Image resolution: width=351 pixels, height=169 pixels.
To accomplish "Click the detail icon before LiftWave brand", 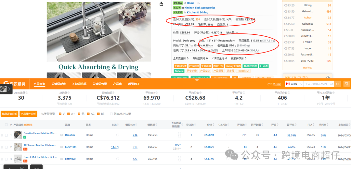I will click(61, 159).
